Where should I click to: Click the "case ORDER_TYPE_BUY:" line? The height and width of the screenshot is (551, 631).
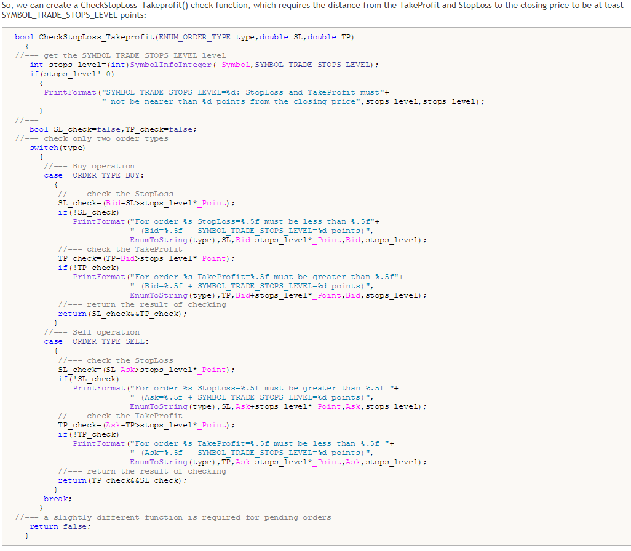(x=93, y=175)
